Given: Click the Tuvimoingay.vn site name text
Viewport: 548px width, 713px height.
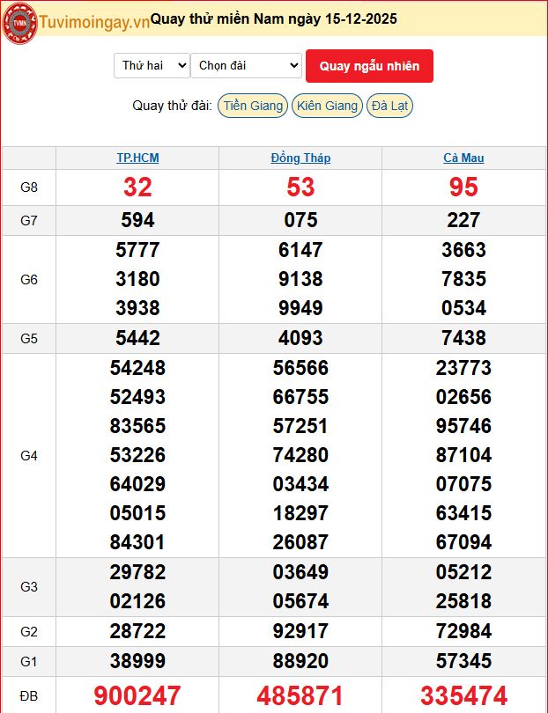Looking at the screenshot, I should 93,22.
